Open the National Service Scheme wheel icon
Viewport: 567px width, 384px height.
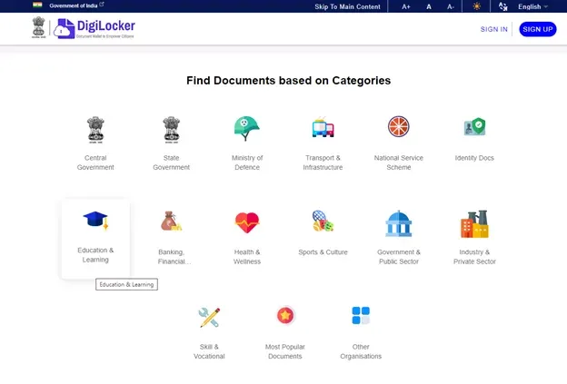tap(398, 127)
